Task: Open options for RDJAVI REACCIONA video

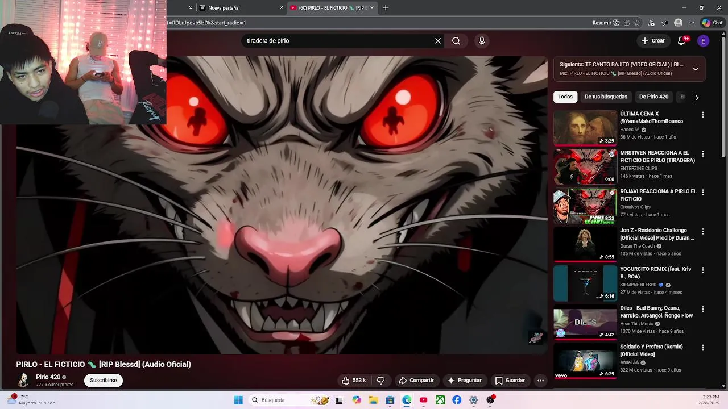Action: click(x=703, y=193)
